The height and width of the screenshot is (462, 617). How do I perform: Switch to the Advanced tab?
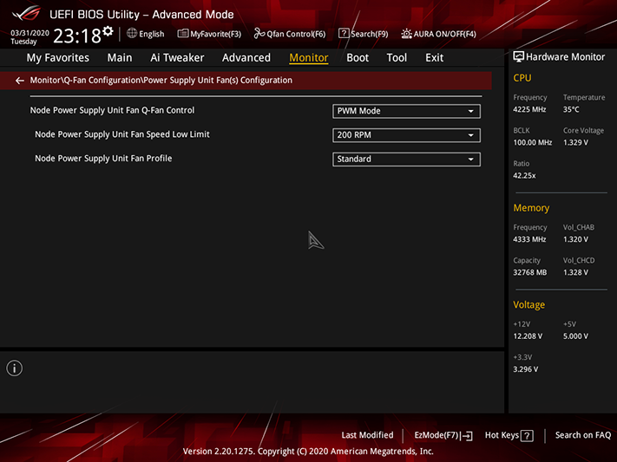246,58
